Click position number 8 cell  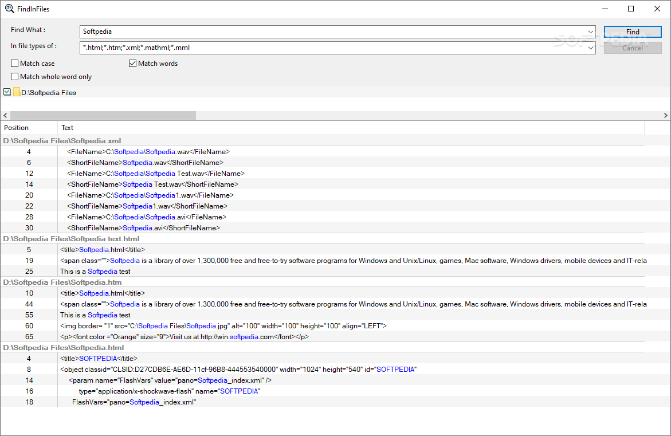coord(29,369)
